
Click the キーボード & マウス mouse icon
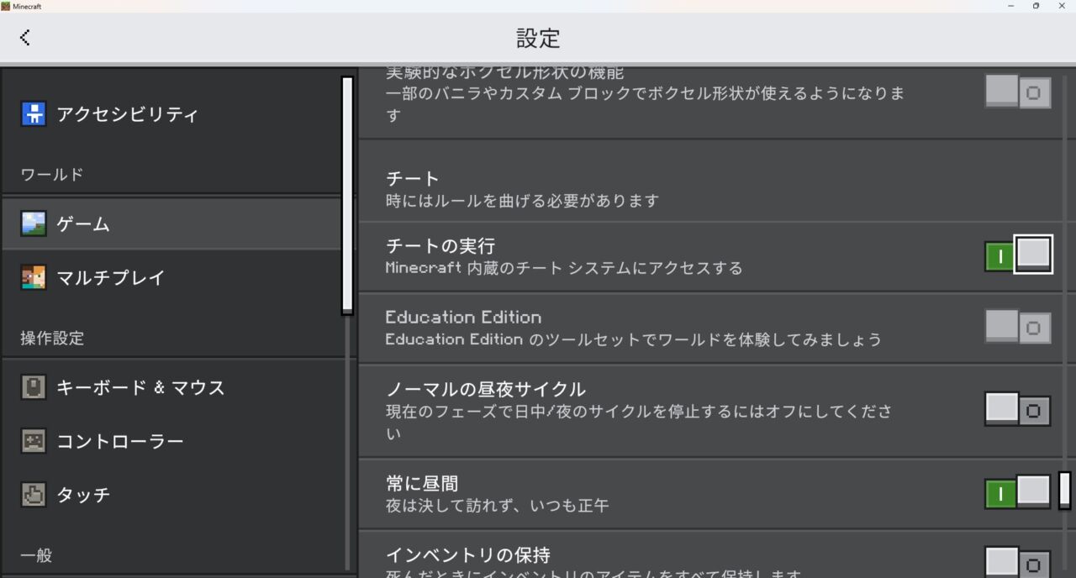point(34,387)
